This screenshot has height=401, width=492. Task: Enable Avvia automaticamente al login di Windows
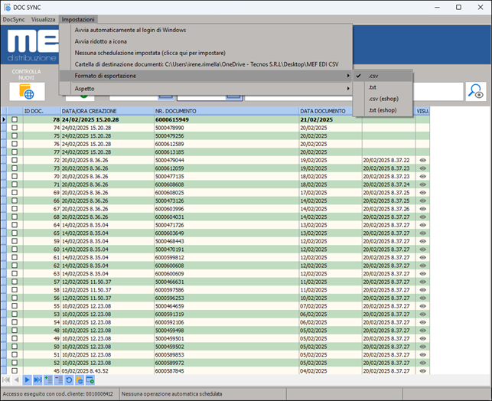point(130,30)
